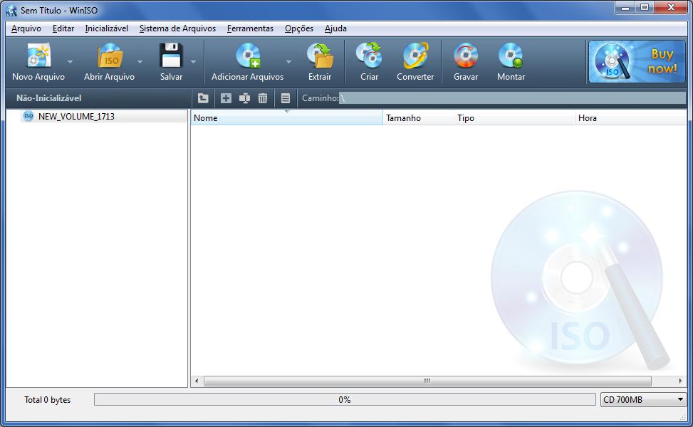The height and width of the screenshot is (427, 693).
Task: Click the Buy now! banner
Action: (637, 62)
